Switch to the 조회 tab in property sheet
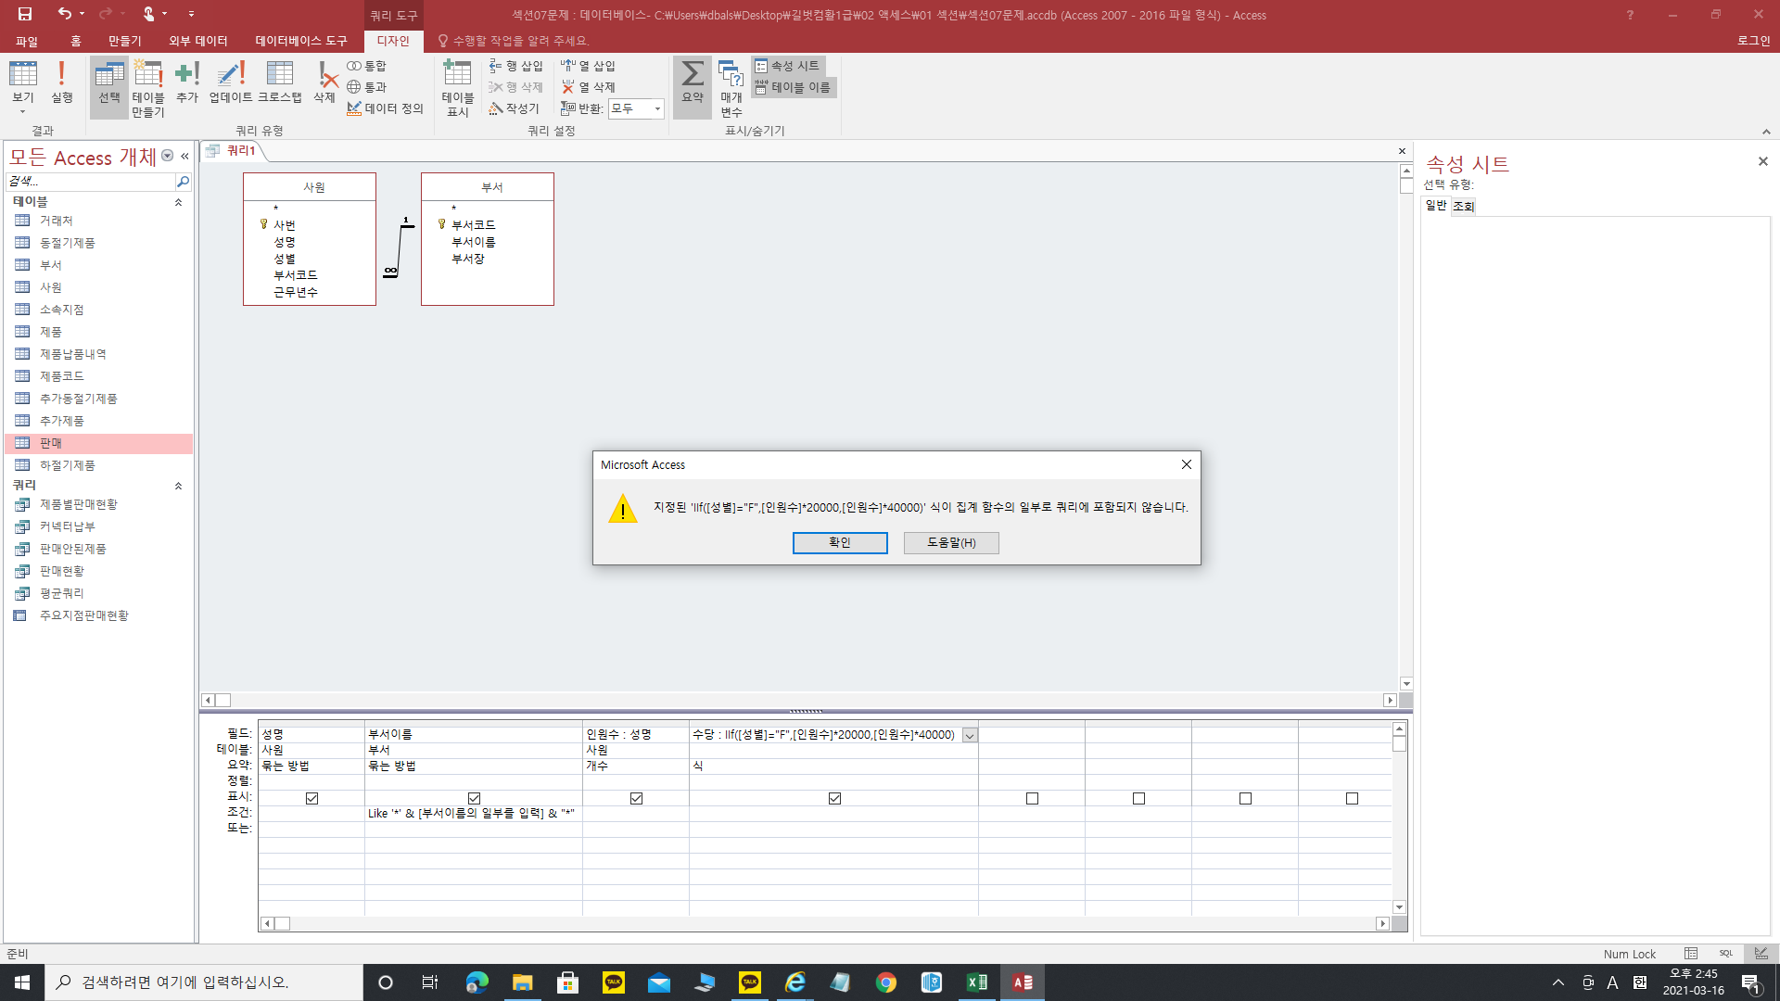The image size is (1780, 1001). [x=1463, y=206]
